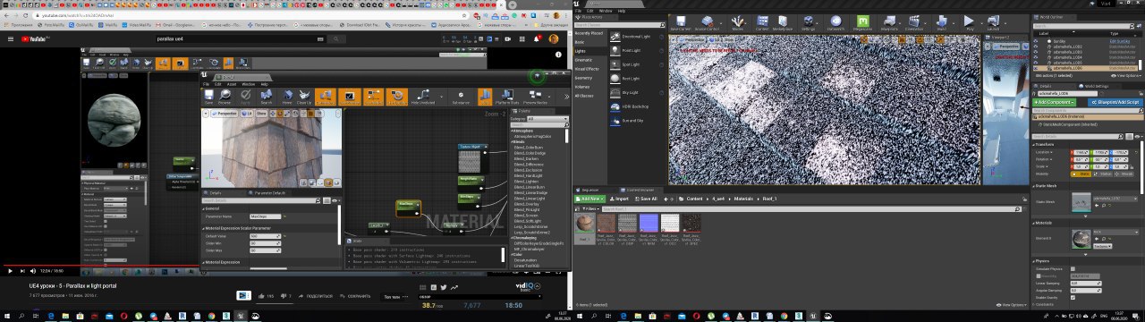Screen dimensions: 1145x322
Task: Toggle visibility of last Outliner actor
Action: [1035, 68]
